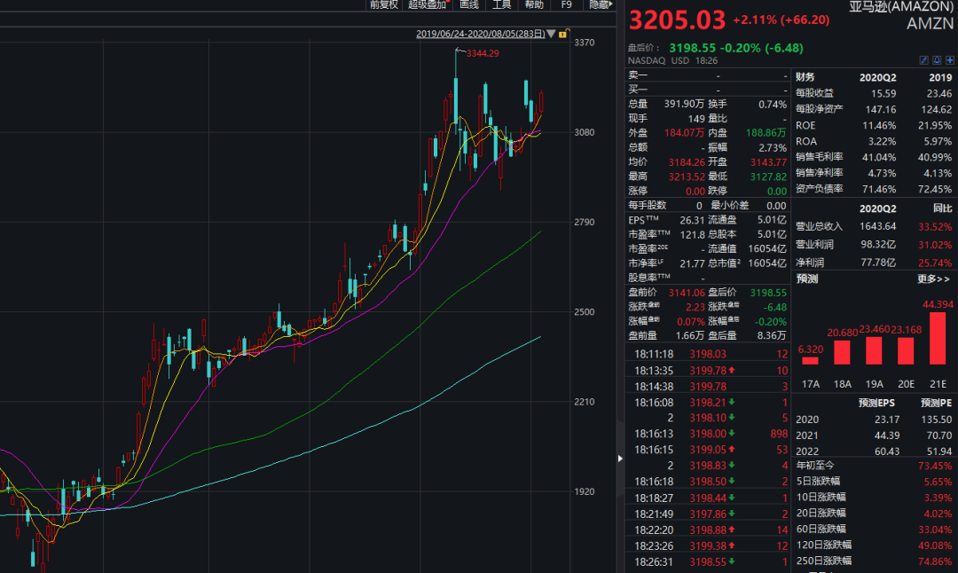Click the trade row at 18:11:18
The width and height of the screenshot is (958, 573).
tap(708, 354)
